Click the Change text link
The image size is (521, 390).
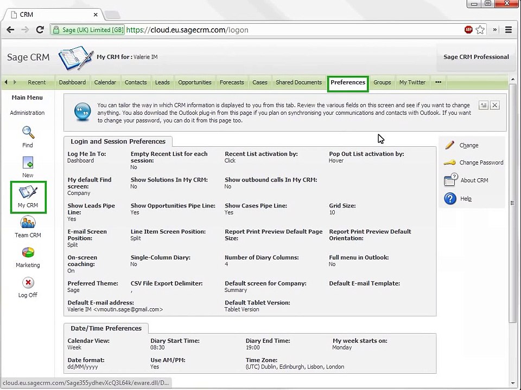point(469,145)
